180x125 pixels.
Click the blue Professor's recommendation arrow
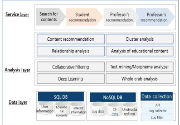click(155, 17)
